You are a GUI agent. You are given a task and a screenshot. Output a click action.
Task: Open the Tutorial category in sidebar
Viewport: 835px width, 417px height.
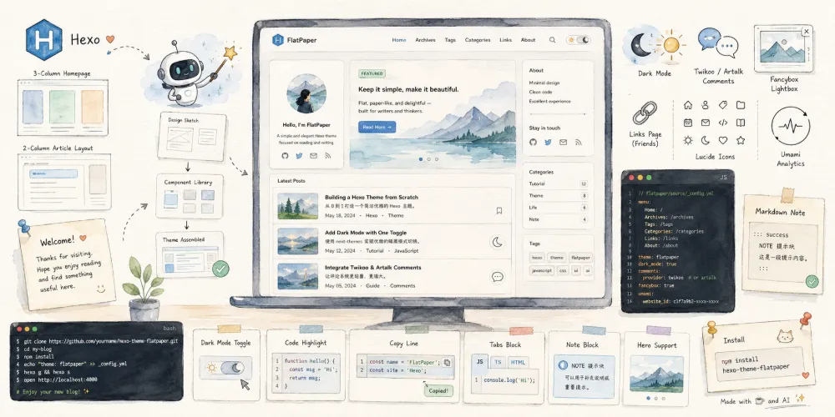(x=558, y=183)
